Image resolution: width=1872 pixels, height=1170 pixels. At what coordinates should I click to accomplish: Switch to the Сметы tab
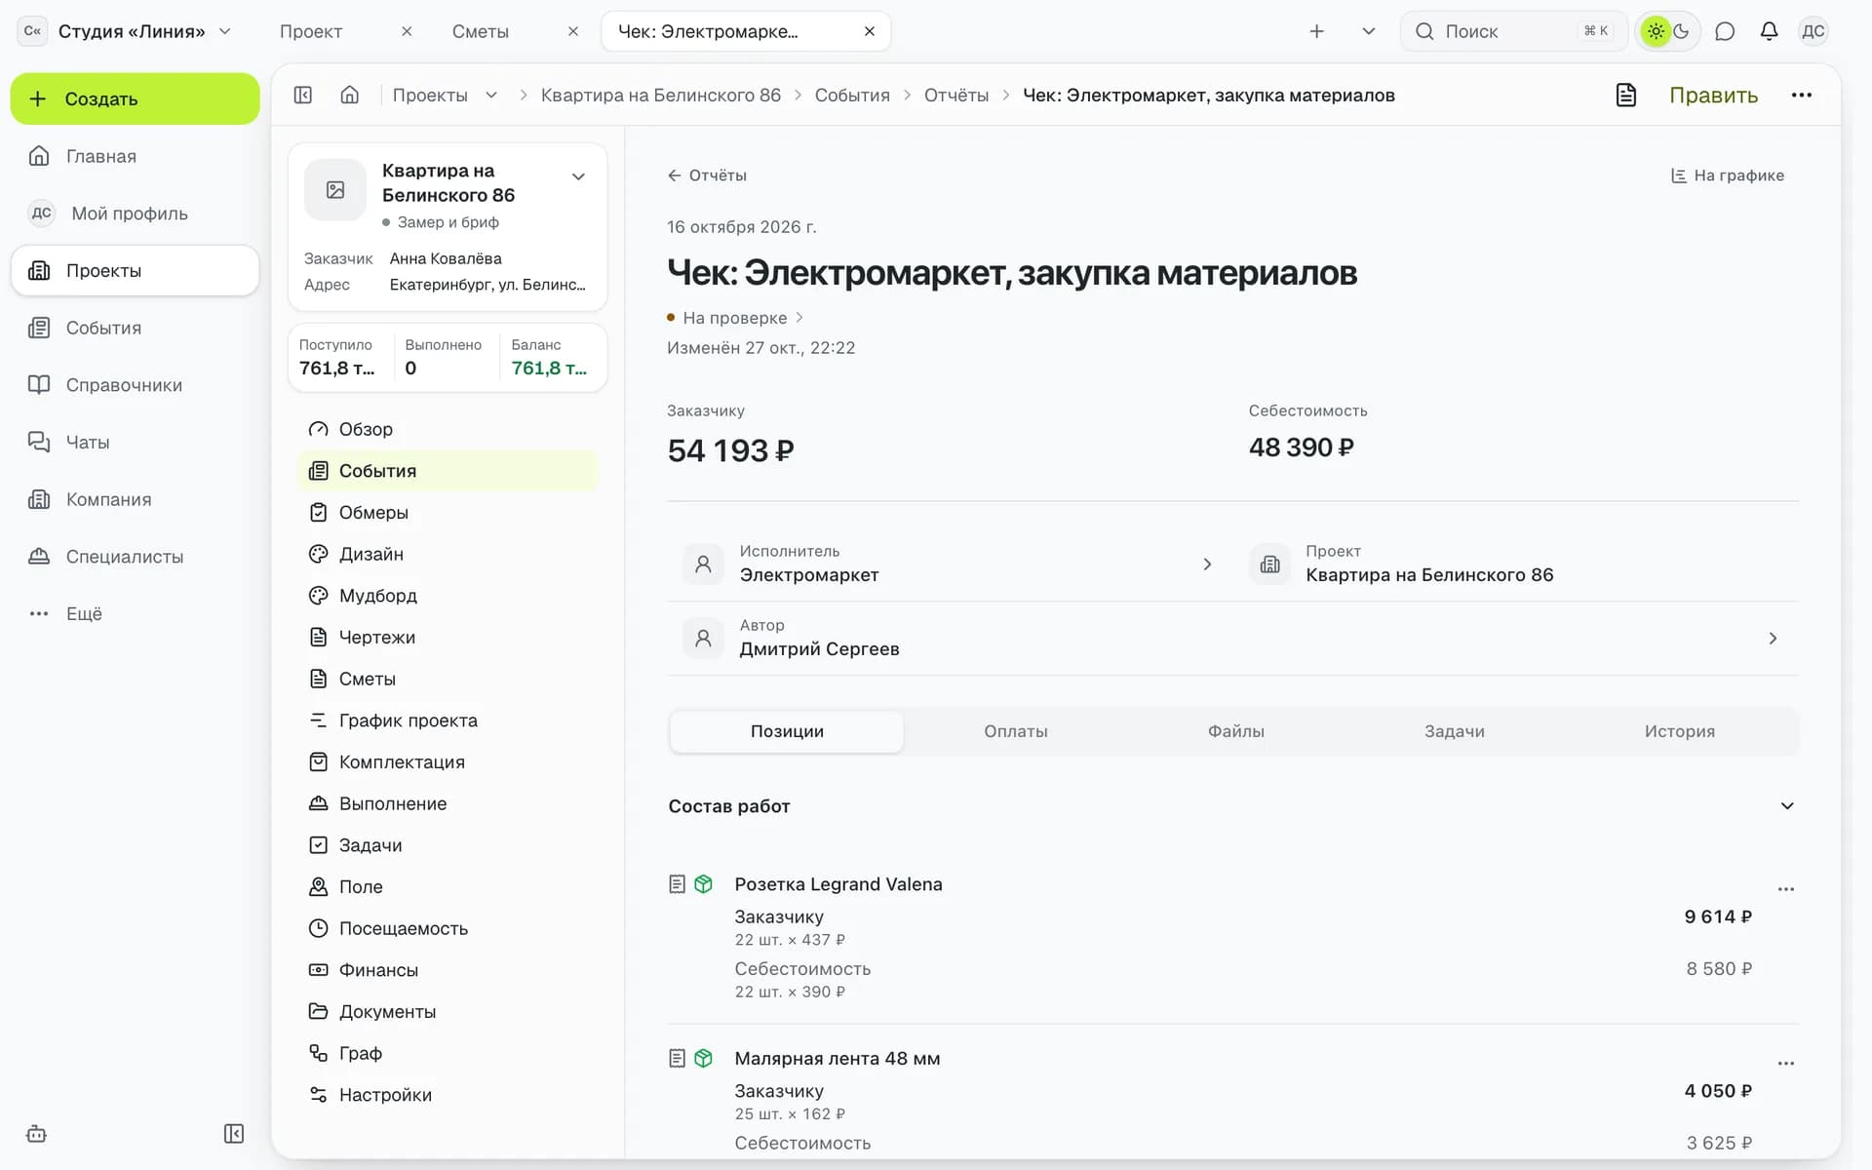(481, 31)
